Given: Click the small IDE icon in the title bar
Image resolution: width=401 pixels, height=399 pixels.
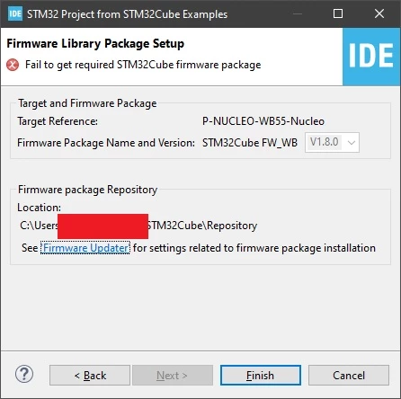Looking at the screenshot, I should (x=15, y=13).
